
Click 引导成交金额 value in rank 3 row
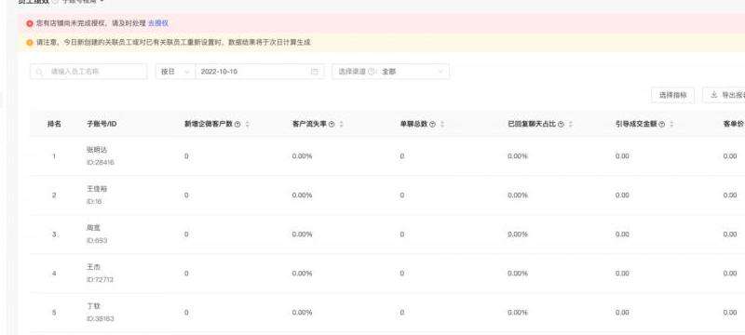click(x=622, y=234)
